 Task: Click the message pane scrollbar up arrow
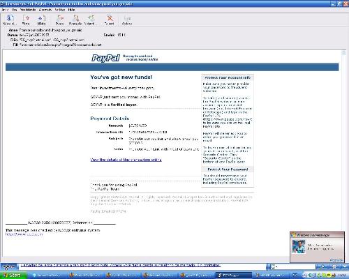pos(343,52)
